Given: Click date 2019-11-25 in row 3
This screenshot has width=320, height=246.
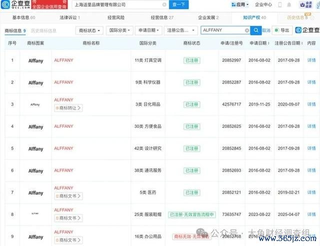Looking at the screenshot, I should pos(259,104).
